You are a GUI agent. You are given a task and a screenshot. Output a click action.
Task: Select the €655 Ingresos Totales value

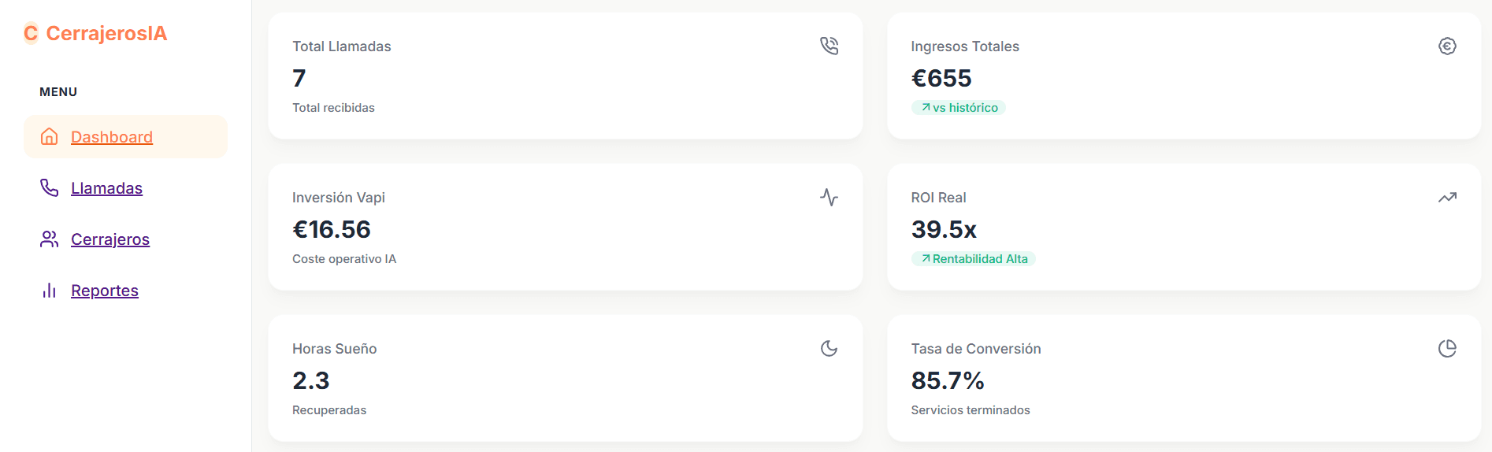(x=941, y=78)
